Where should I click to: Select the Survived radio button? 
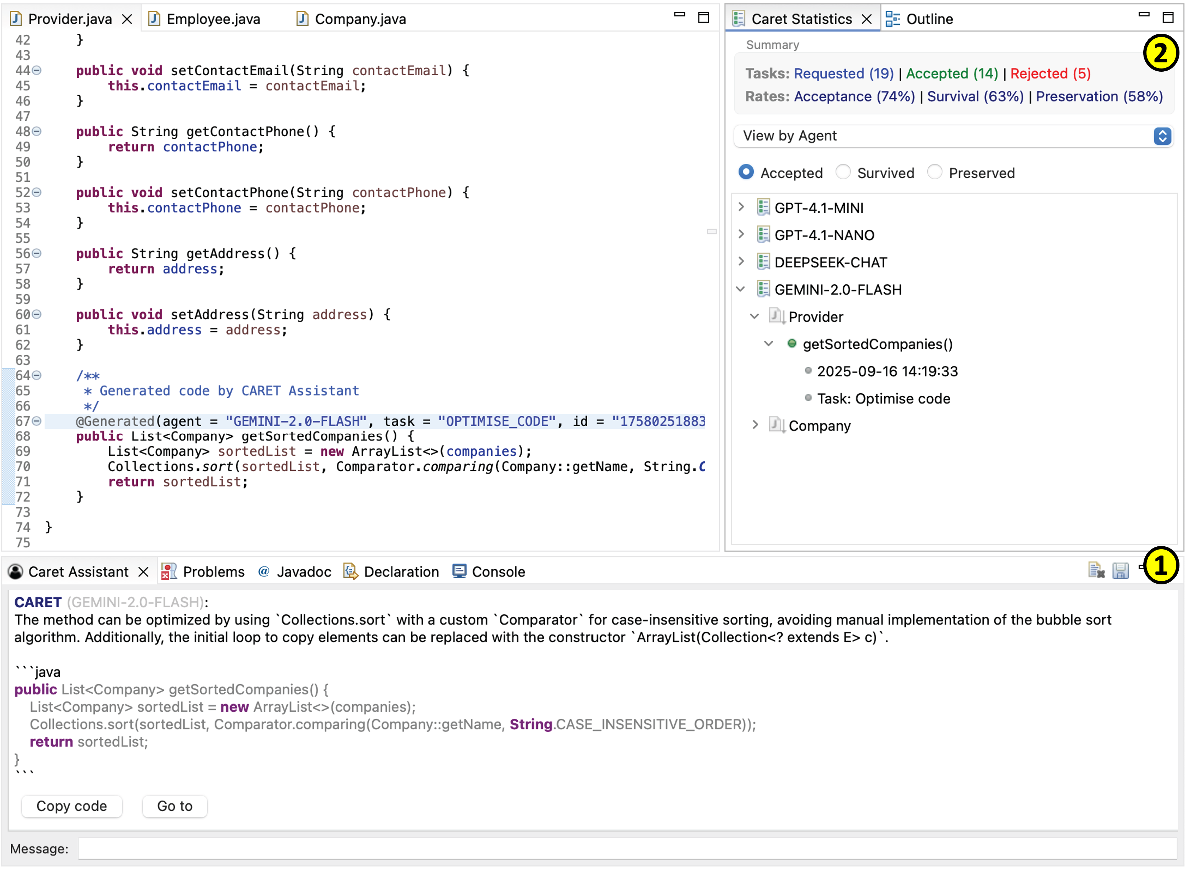[x=843, y=172]
